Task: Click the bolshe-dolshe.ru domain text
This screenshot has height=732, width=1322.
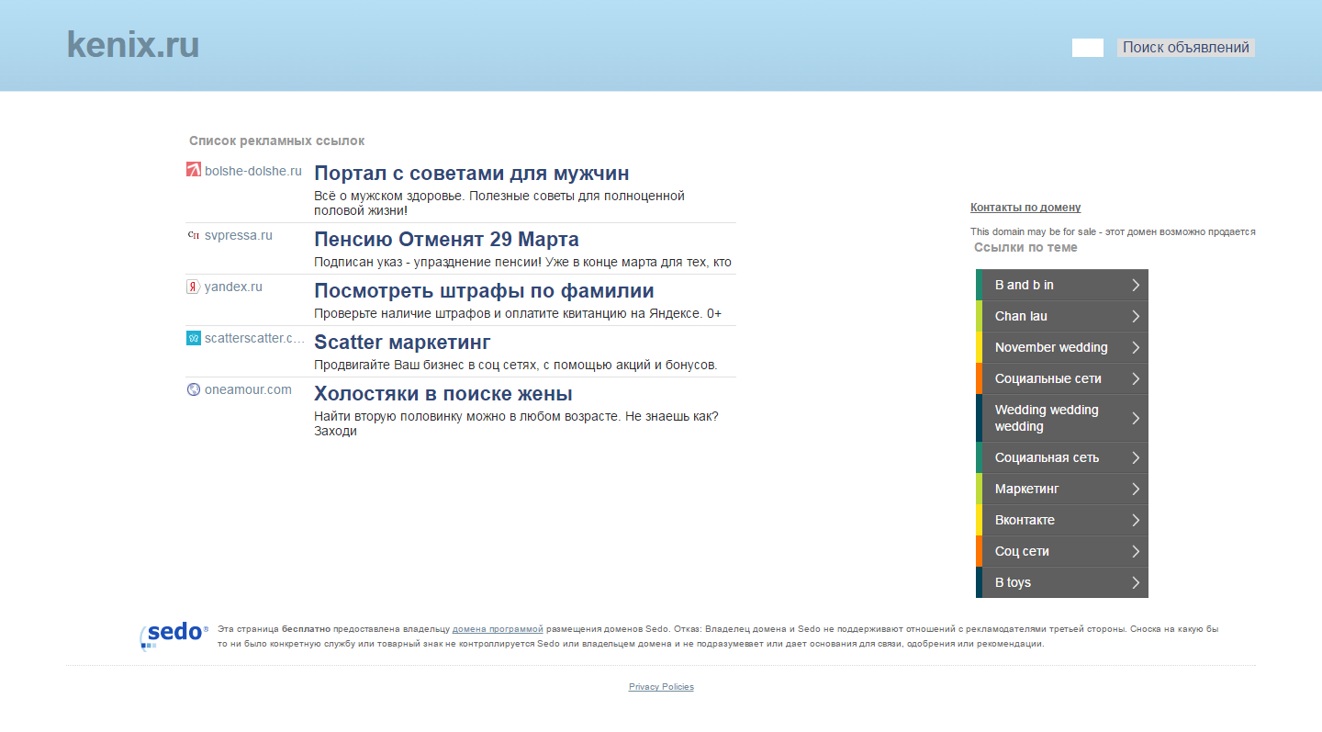Action: 253,171
